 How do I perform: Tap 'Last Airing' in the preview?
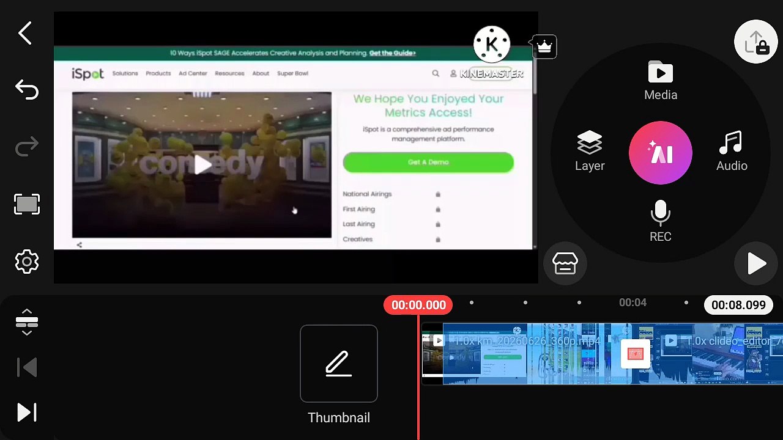358,224
